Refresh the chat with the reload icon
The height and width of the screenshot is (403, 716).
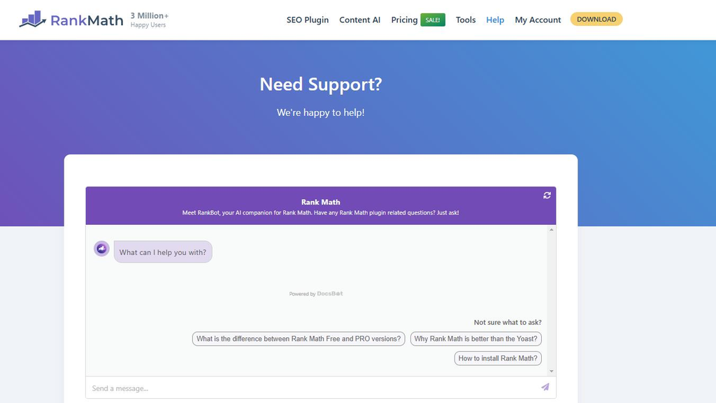coord(547,195)
